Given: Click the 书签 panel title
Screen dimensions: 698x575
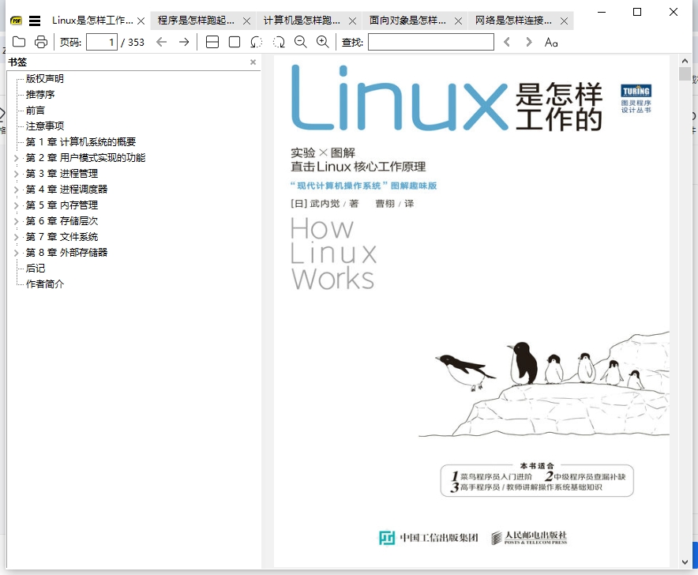Looking at the screenshot, I should (x=17, y=62).
